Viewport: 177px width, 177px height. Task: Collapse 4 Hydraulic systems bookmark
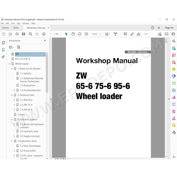pos(12,119)
